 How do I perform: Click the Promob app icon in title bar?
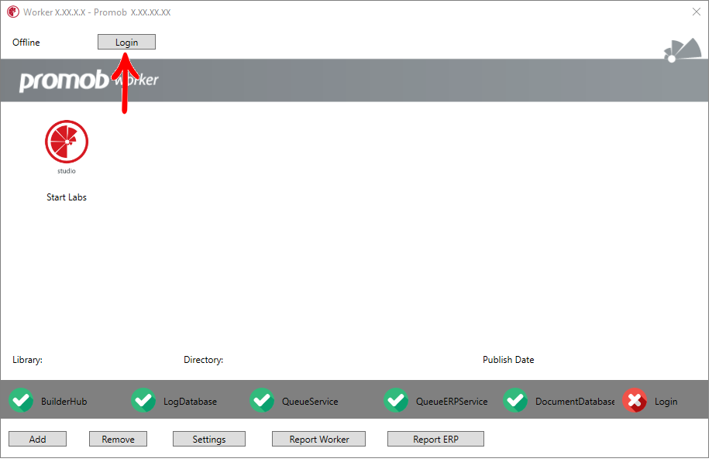13,12
